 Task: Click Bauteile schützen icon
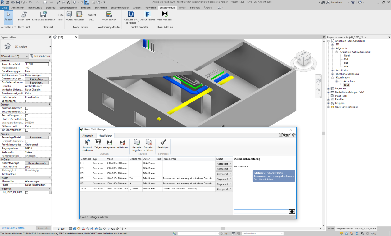[148, 146]
